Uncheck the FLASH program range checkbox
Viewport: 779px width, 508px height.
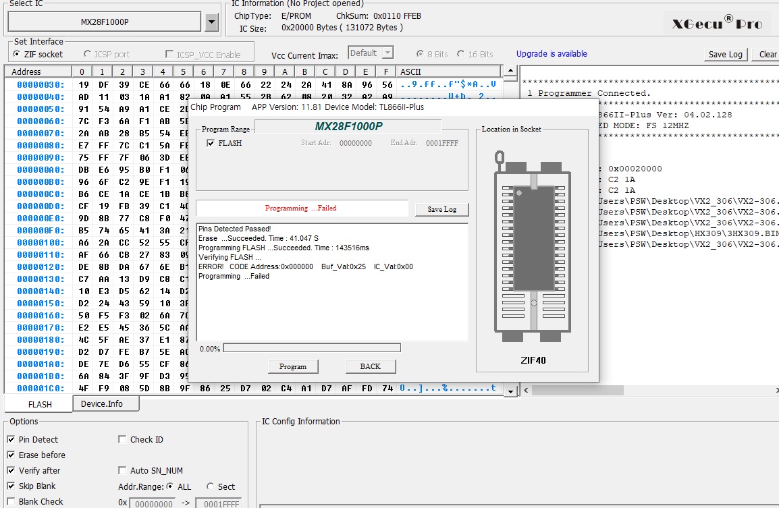pos(211,143)
